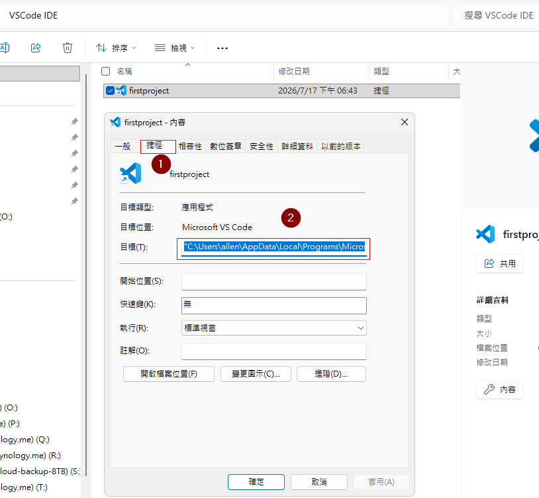This screenshot has width=539, height=498.
Task: Switch to the 捷徑 tab
Action: tap(154, 145)
